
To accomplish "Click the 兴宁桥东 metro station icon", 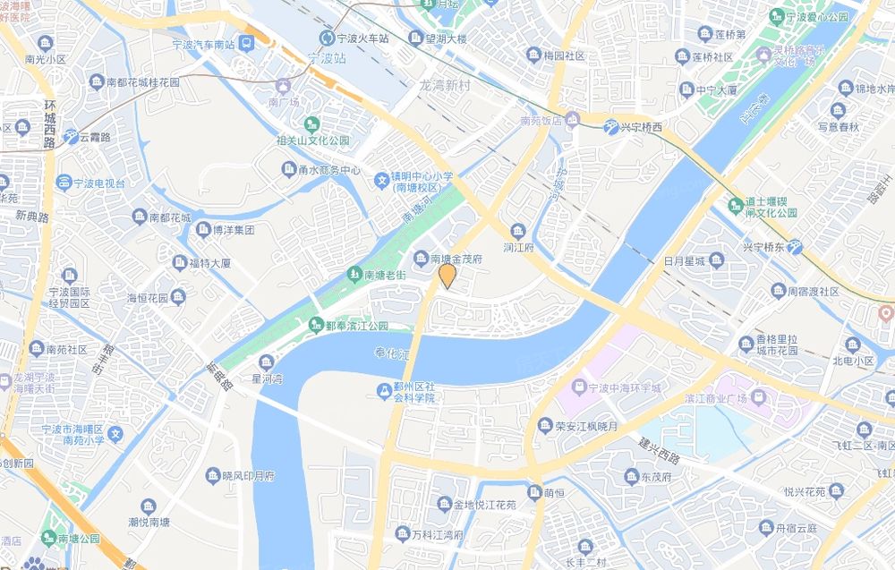I will (x=795, y=247).
